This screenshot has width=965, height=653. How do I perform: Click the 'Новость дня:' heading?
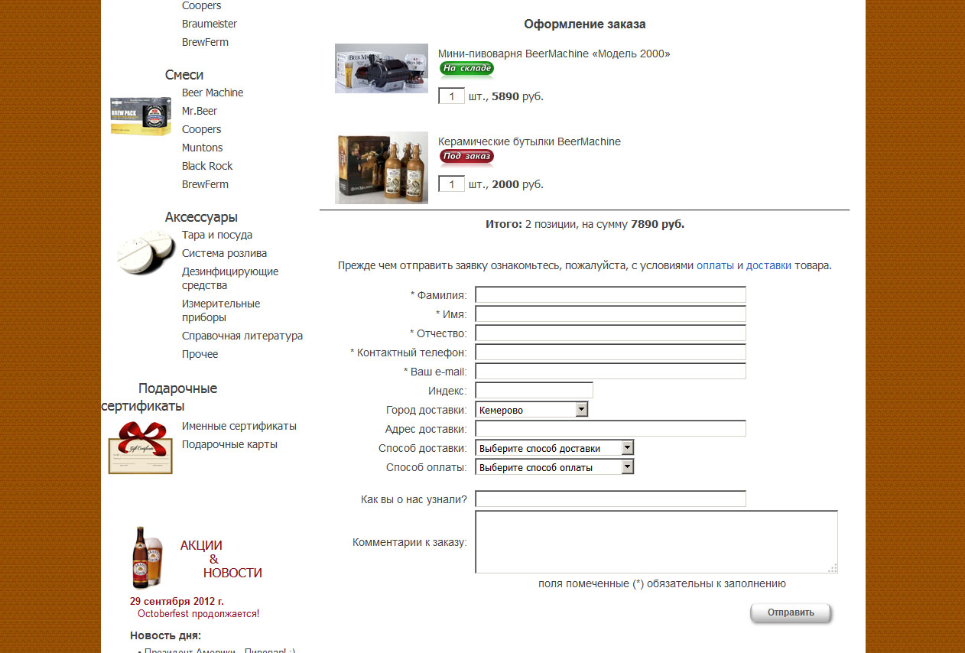166,635
